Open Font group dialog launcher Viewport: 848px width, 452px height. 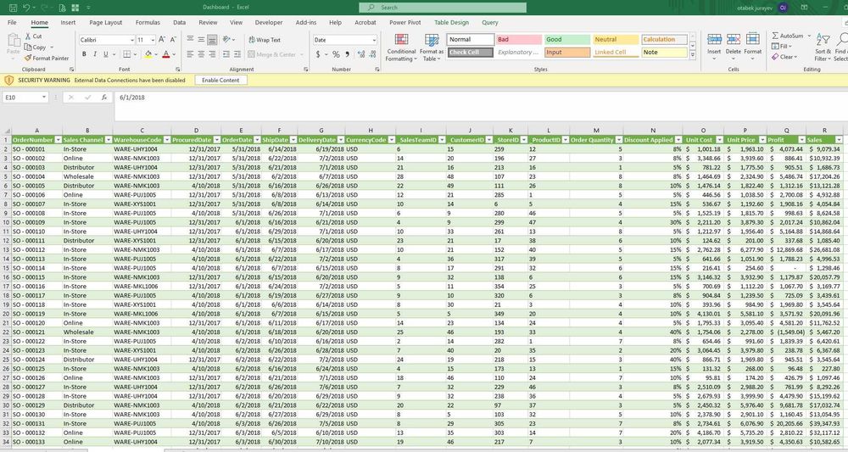point(177,70)
